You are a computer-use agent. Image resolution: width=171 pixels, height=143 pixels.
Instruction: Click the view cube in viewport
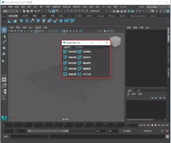point(115,42)
